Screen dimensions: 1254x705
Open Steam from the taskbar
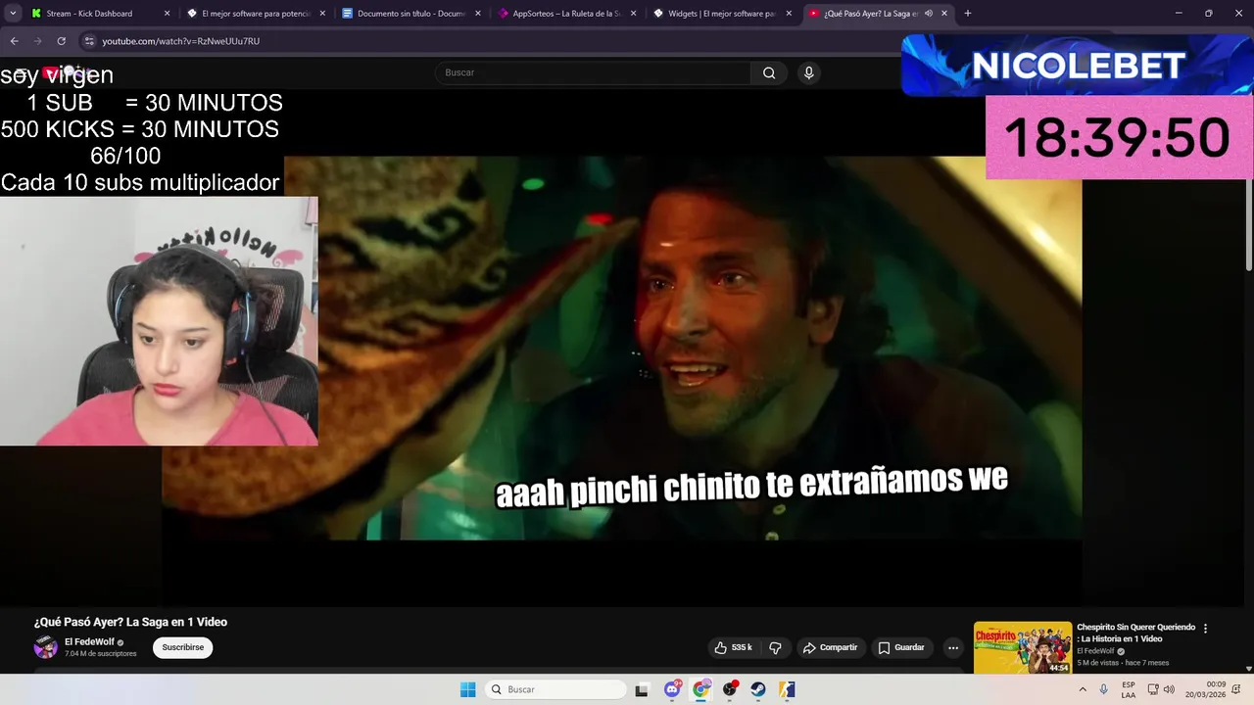click(758, 689)
